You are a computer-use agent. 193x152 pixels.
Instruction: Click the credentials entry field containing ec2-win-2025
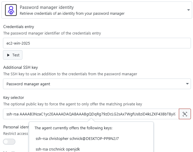tap(97, 43)
